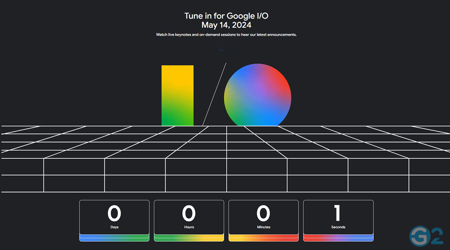Click the 'May 14, 2024' date text

[226, 25]
